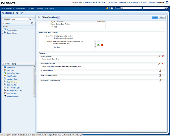The width and height of the screenshot is (170, 136).
Task: Click the Global Functions fx icon
Action: click(5, 85)
